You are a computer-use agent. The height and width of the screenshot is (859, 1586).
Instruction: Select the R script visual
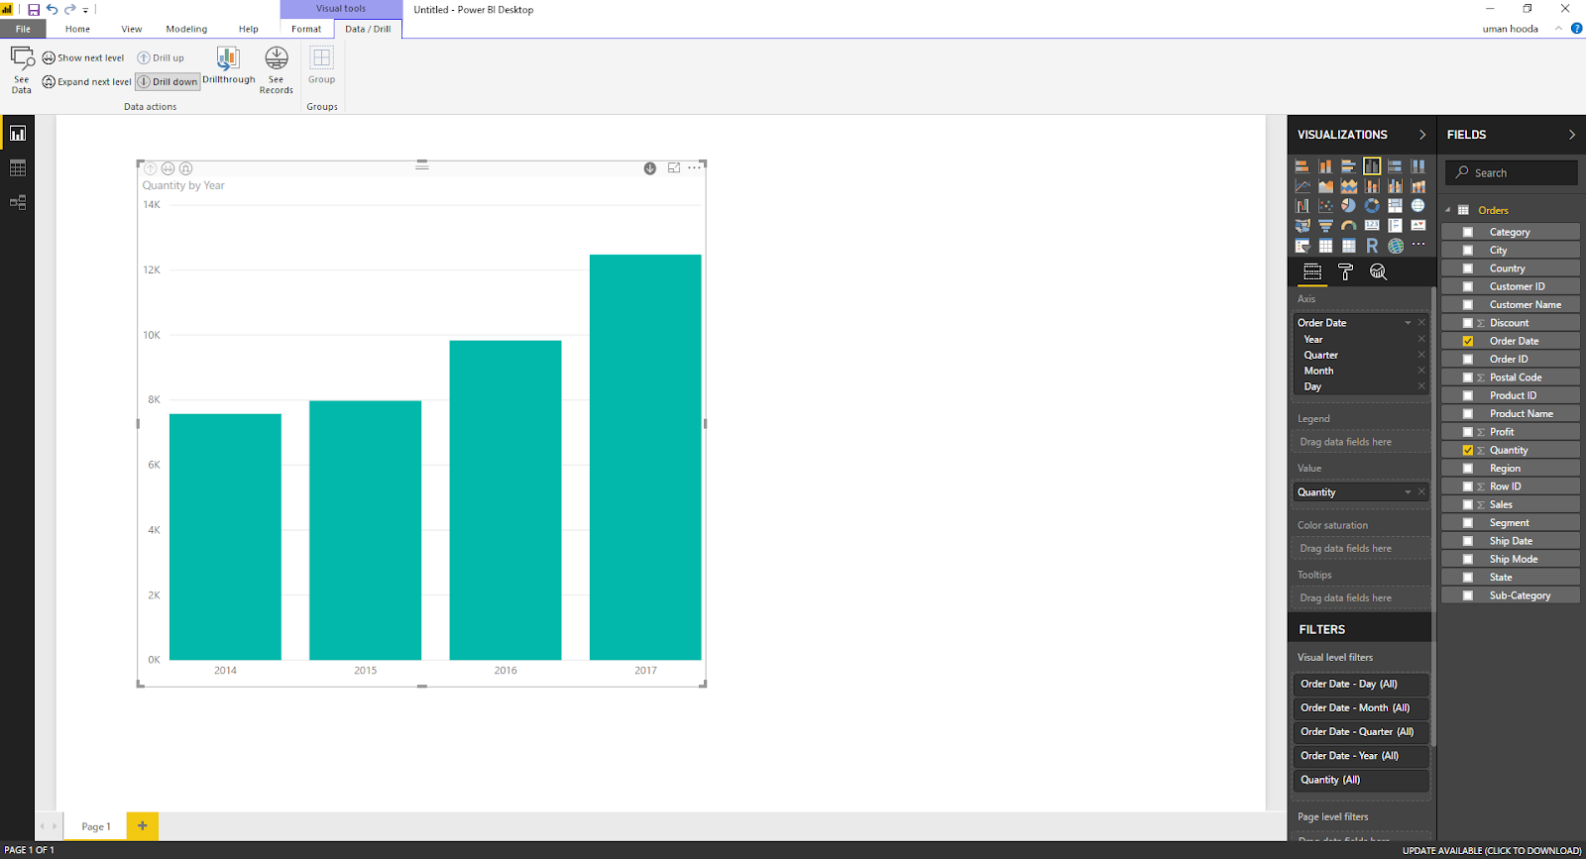coord(1372,246)
